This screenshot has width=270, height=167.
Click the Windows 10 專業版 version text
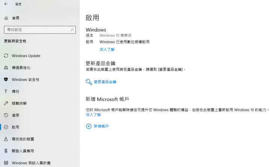coord(115,35)
